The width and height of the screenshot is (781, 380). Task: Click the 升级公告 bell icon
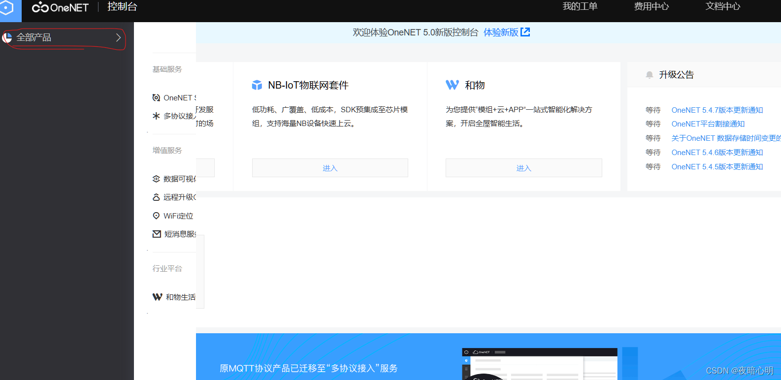650,75
